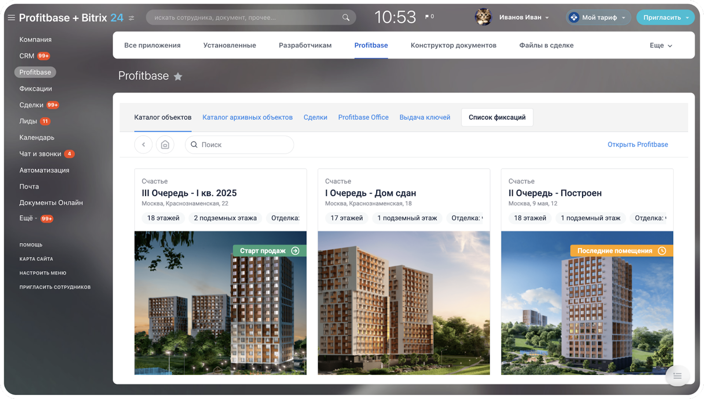The image size is (704, 399).
Task: Open 'Сделки' in left sidebar
Action: (31, 105)
